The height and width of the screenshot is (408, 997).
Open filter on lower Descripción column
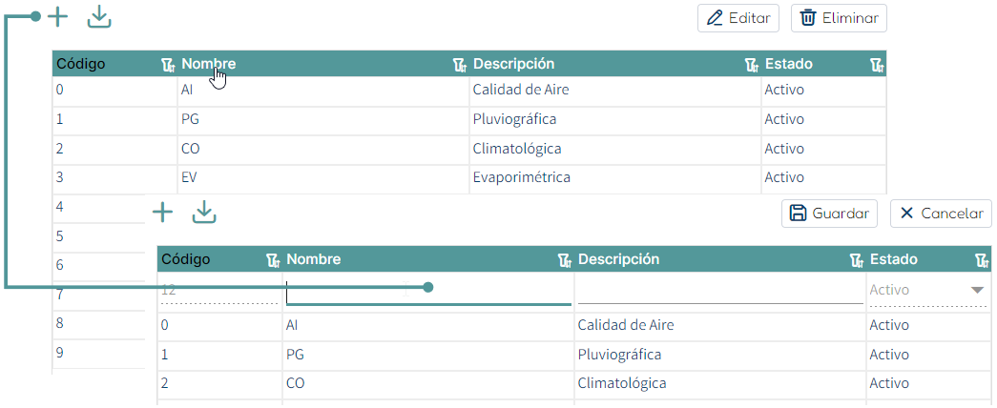click(x=856, y=259)
